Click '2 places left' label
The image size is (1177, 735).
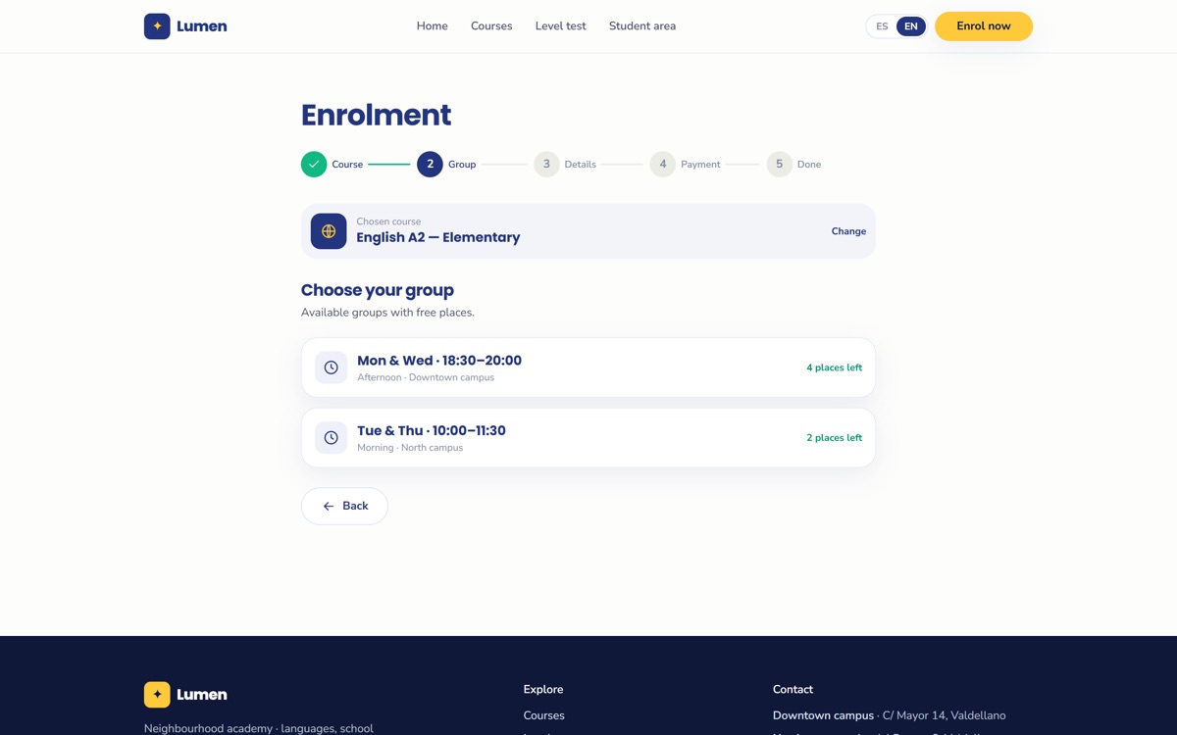point(835,438)
